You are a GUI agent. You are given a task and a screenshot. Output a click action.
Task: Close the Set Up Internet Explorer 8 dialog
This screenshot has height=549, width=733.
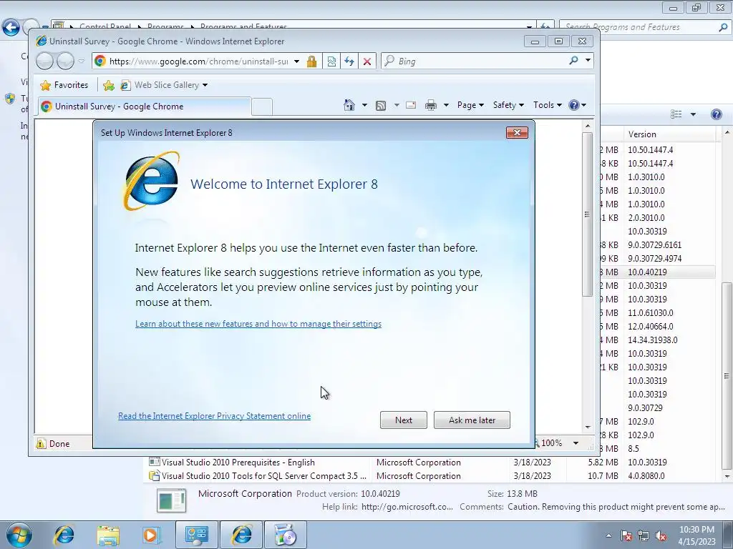pos(517,132)
